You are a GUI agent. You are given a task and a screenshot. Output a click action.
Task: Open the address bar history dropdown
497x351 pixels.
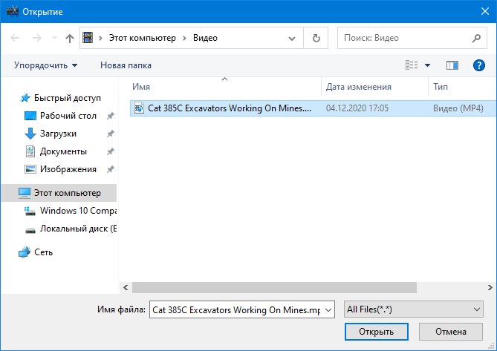296,38
